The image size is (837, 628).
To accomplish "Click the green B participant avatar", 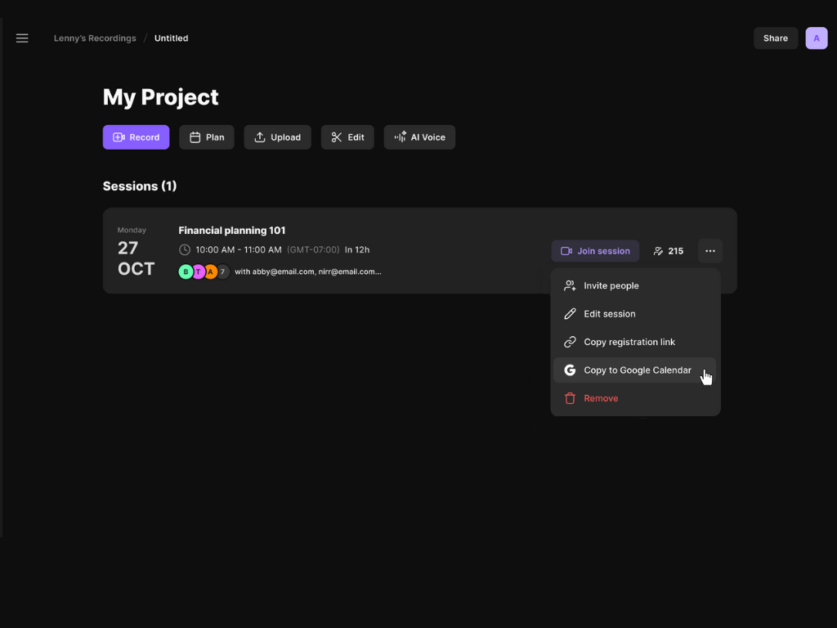I will pyautogui.click(x=186, y=271).
